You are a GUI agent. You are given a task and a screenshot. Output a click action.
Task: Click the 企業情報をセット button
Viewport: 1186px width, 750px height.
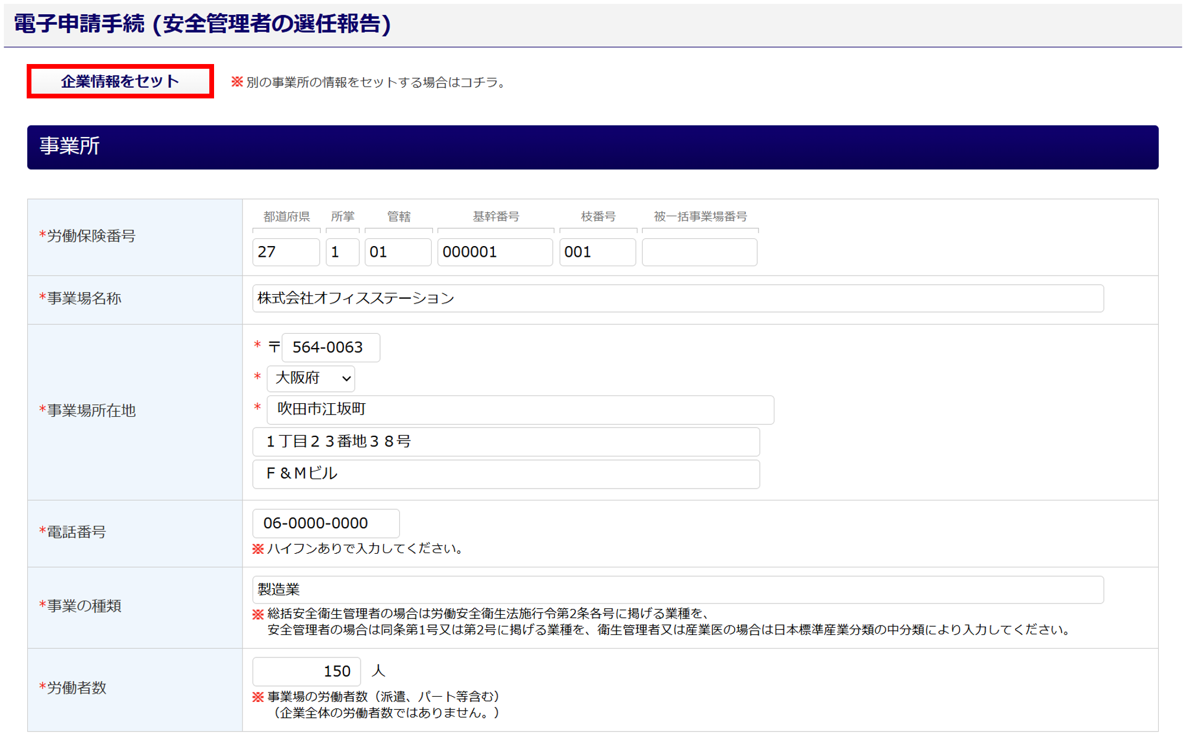pyautogui.click(x=120, y=81)
